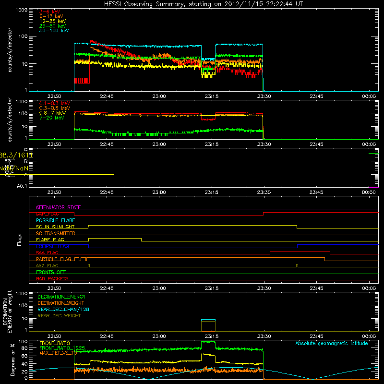Image resolution: width=384 pixels, height=384 pixels.
Task: Select the DECIMATION_ENERGY legend label
Action: [x=61, y=297]
